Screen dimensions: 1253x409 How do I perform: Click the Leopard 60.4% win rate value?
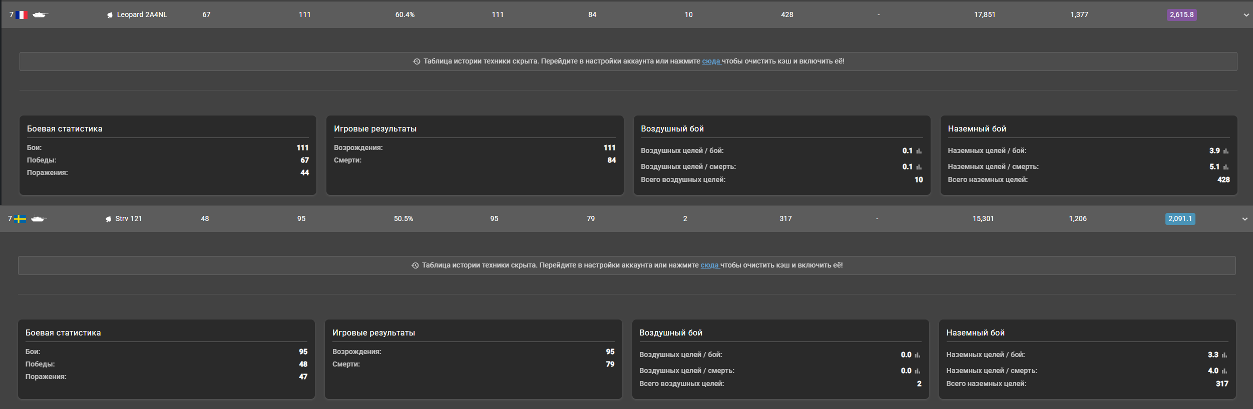click(x=405, y=15)
